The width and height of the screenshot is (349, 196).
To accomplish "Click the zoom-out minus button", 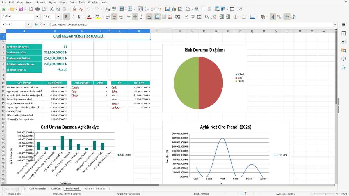I will pos(314,194).
